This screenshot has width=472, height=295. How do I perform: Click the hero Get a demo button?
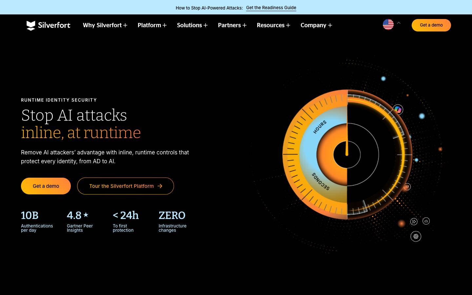coord(46,186)
